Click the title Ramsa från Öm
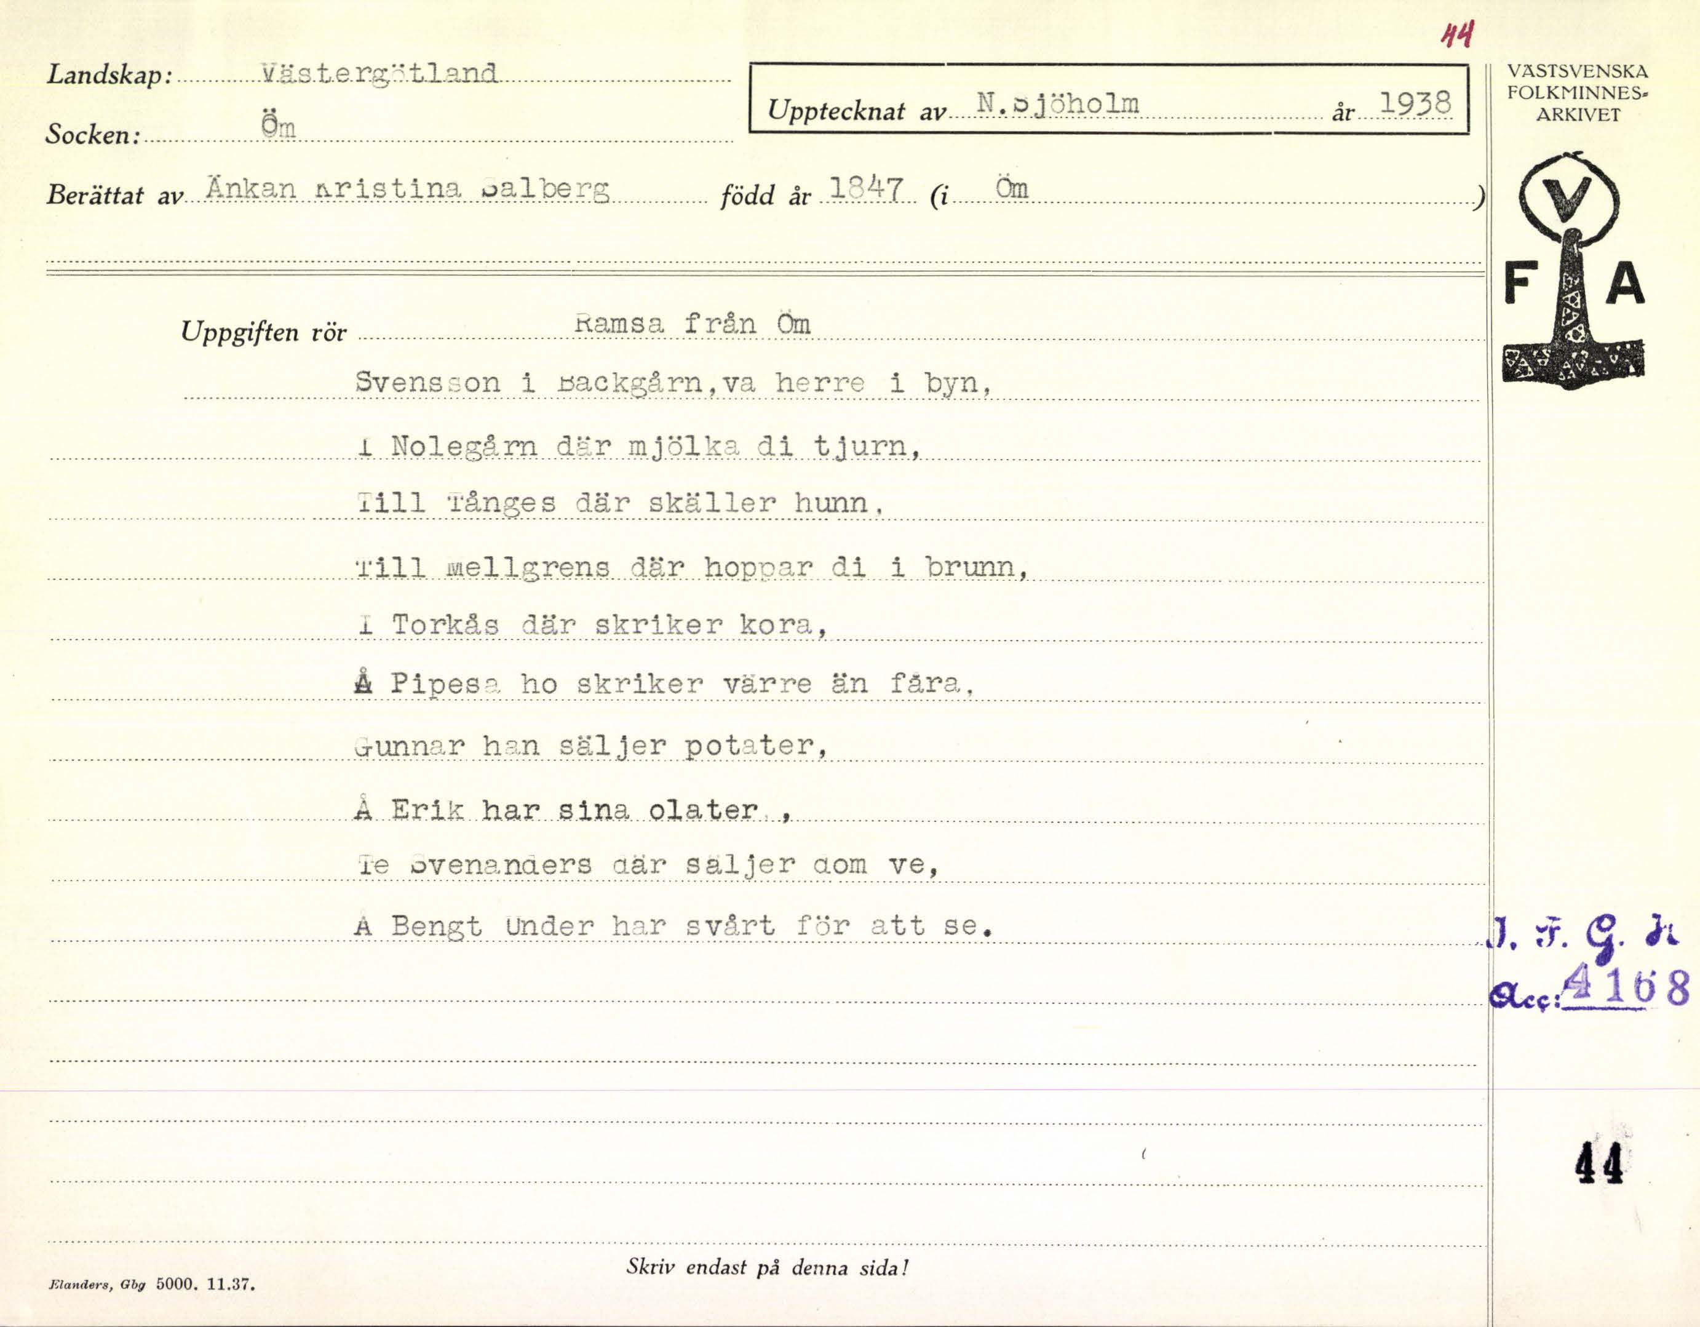The width and height of the screenshot is (1700, 1327). [x=692, y=323]
